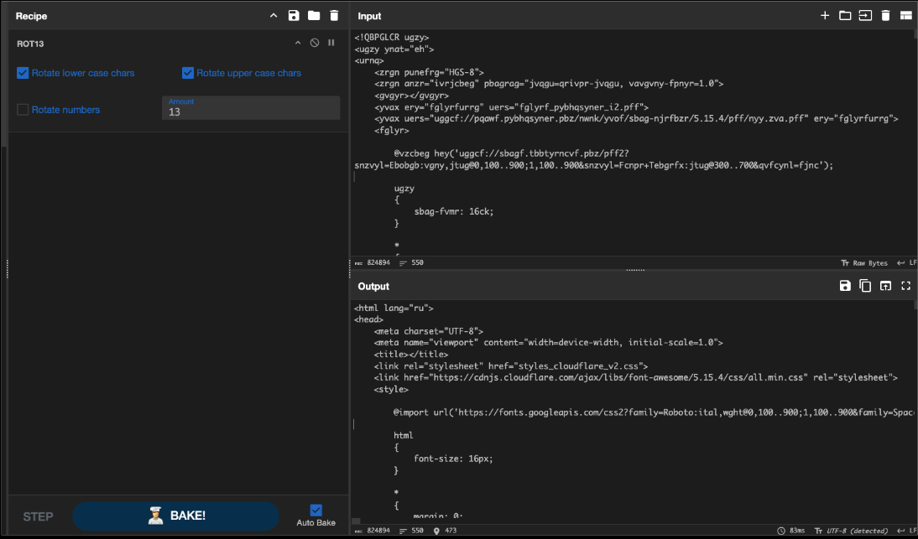Copy the output to clipboard

[x=865, y=285]
